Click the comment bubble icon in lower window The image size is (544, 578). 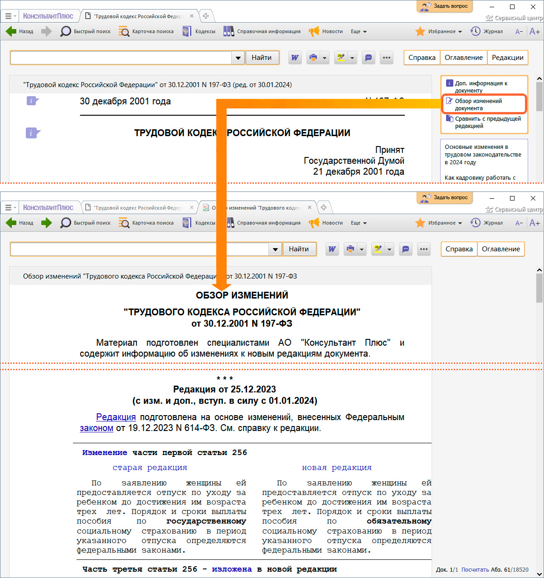click(x=406, y=249)
